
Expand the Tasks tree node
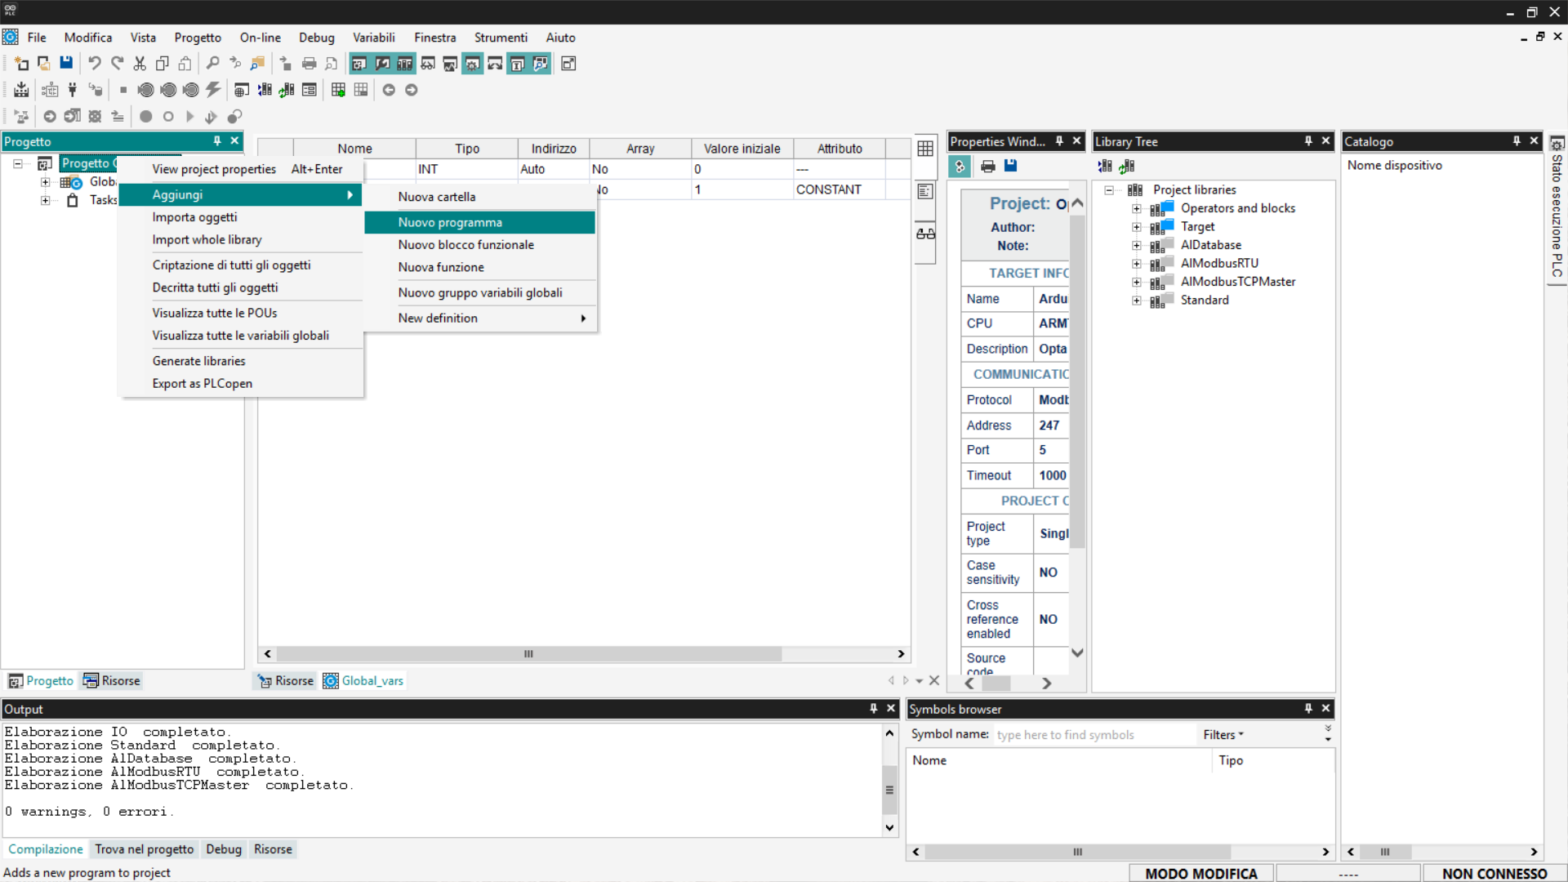click(x=46, y=200)
